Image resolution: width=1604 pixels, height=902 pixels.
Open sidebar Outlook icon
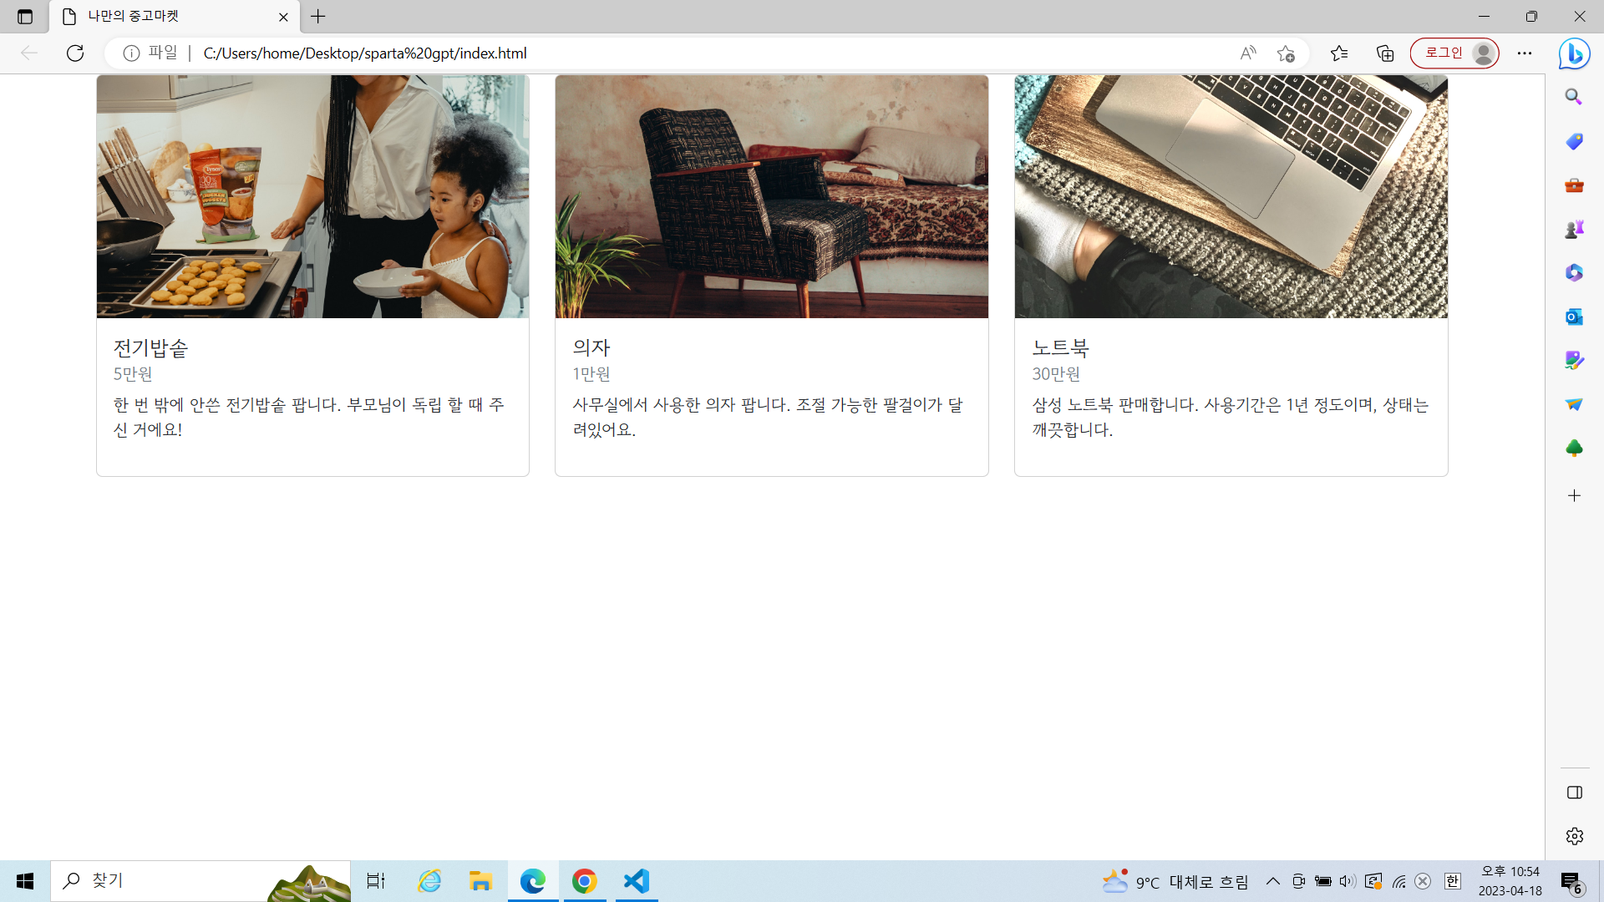tap(1574, 317)
